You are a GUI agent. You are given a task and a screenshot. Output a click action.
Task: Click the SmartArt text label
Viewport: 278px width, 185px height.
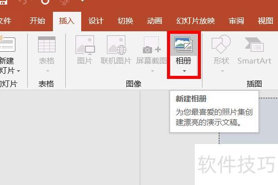[254, 61]
